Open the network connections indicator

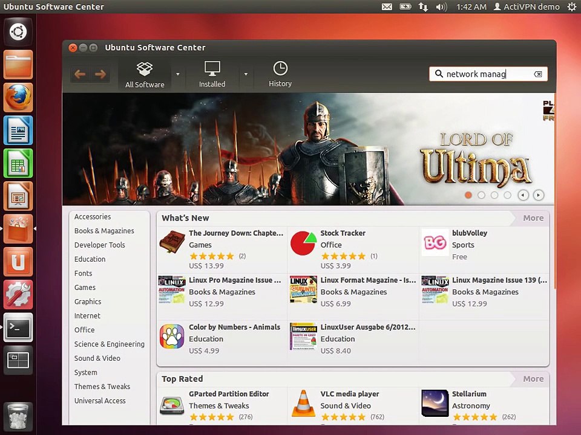pos(423,7)
